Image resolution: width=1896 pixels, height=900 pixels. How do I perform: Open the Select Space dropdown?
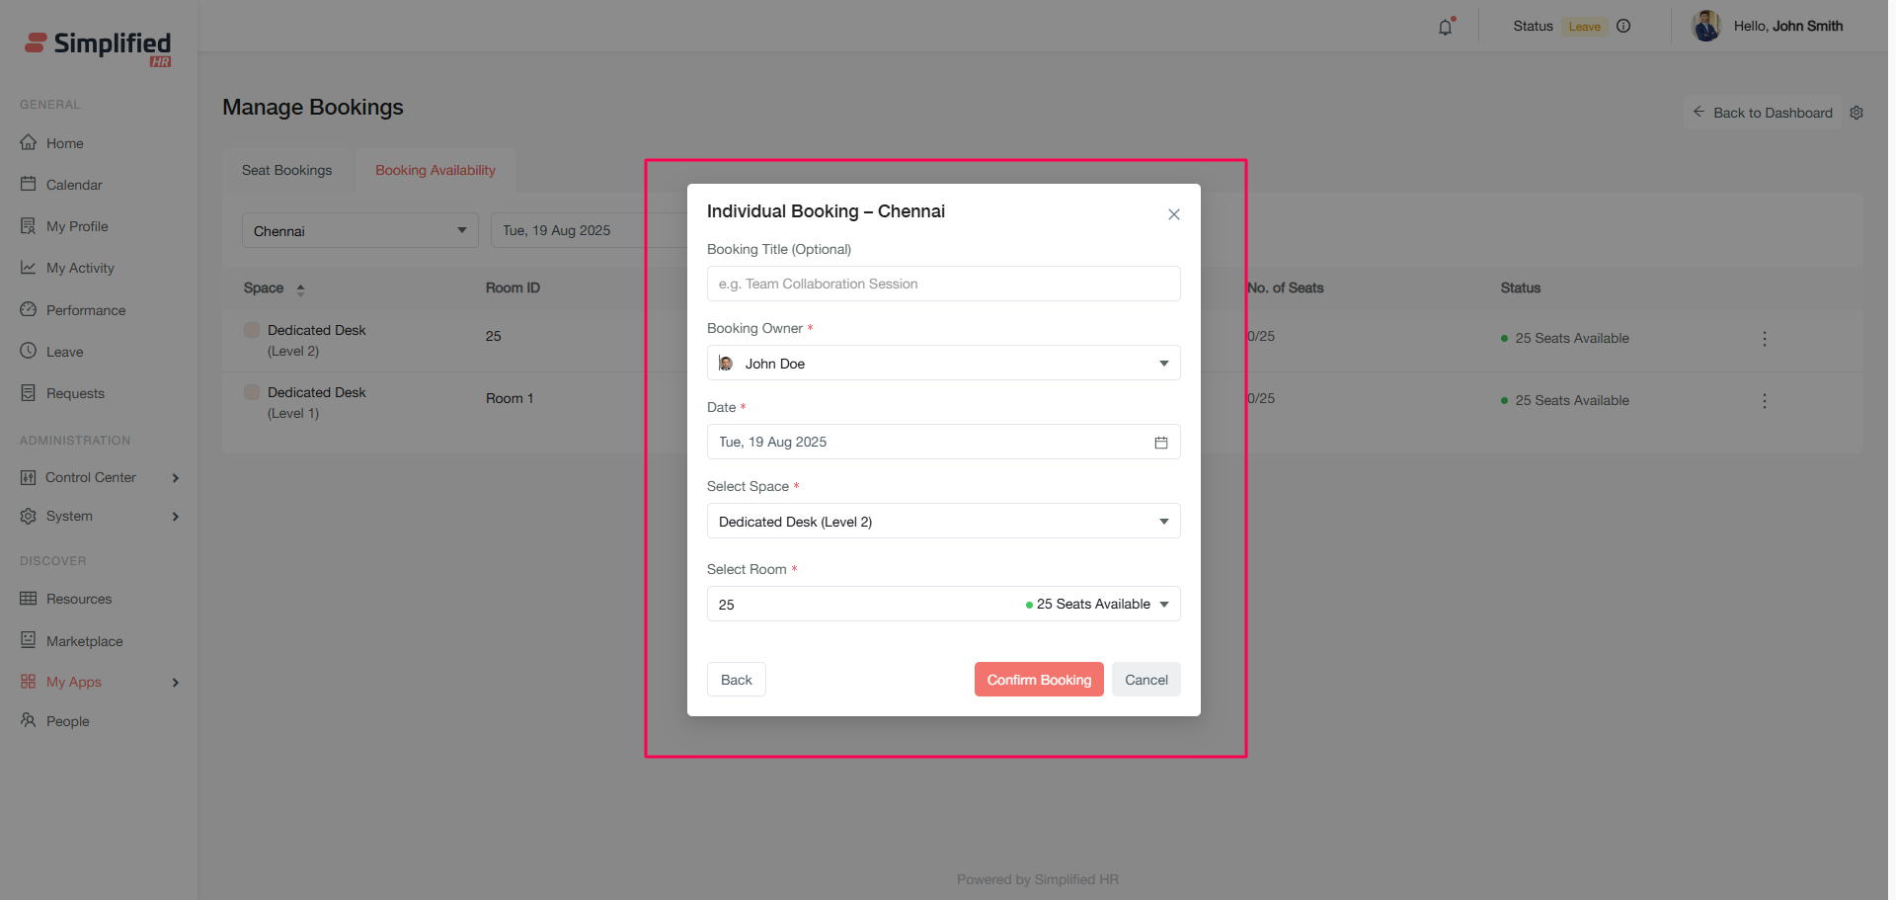(x=943, y=522)
